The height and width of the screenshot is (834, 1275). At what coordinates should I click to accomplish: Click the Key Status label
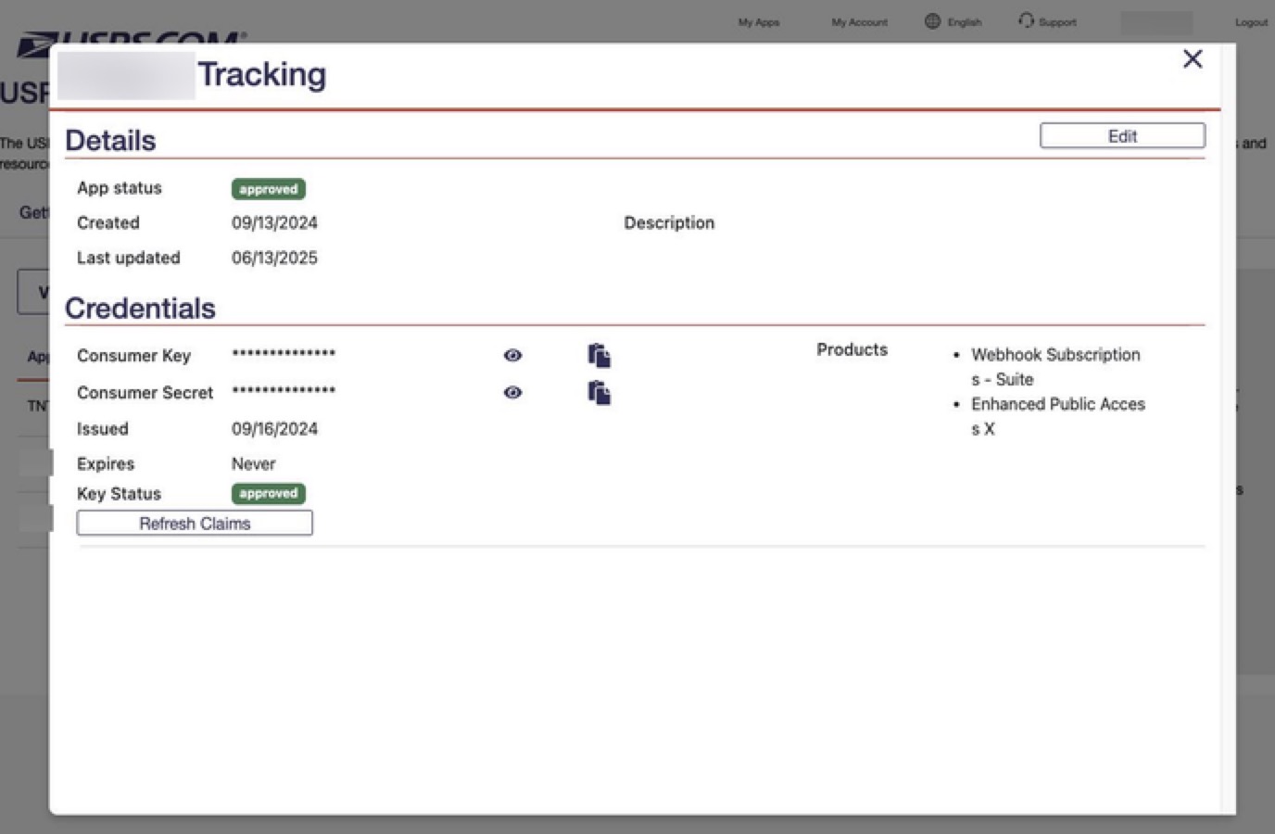[x=119, y=494]
